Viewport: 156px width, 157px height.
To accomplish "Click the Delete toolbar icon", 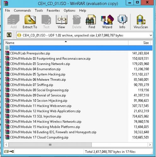I will 77,20.
